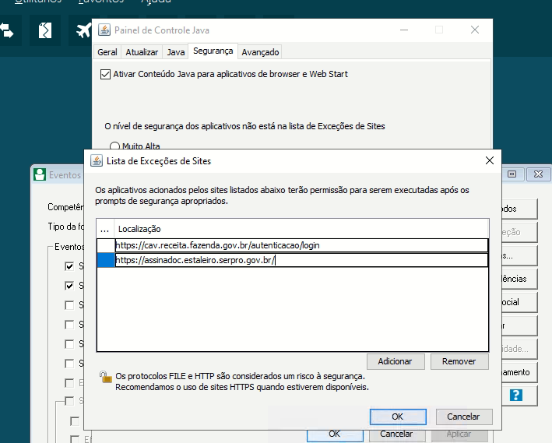552x443 pixels.
Task: Click the blue row selector cell
Action: click(x=106, y=260)
